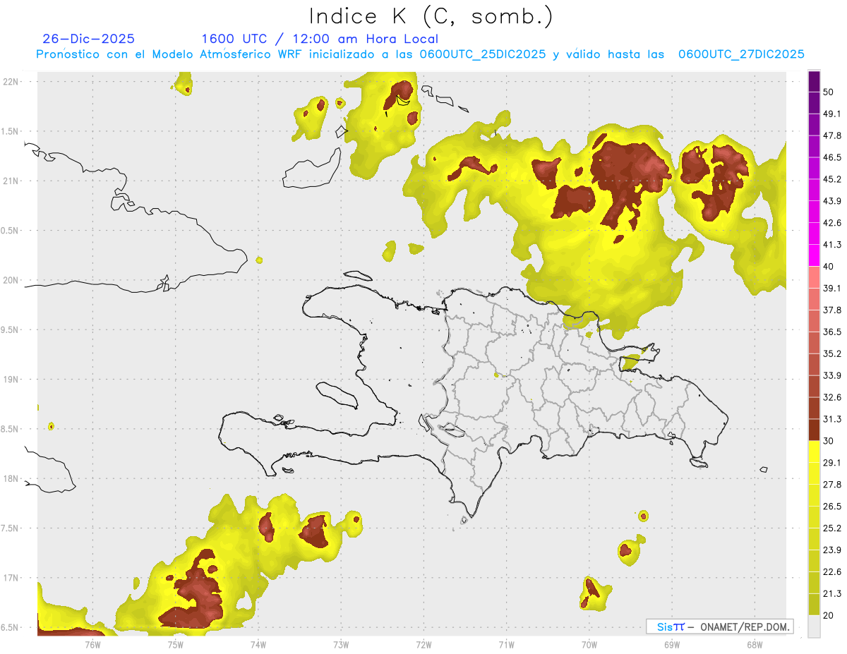Click the legend value 21.3

tap(831, 594)
